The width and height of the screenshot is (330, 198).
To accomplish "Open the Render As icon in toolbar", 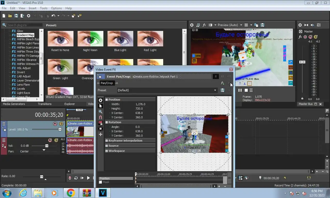I will (x=22, y=16).
